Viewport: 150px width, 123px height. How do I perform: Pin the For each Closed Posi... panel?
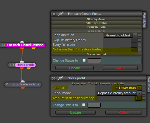60,14
